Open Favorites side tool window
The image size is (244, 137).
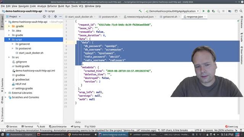tap(2, 85)
